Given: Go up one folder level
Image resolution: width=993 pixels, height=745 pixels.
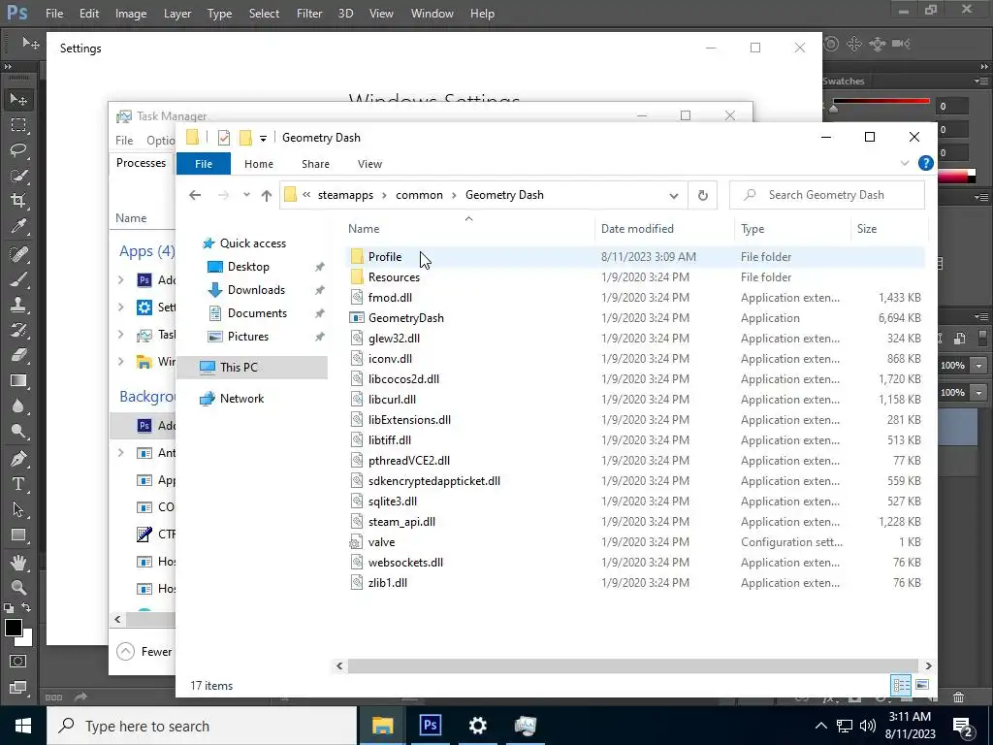Looking at the screenshot, I should [x=267, y=195].
